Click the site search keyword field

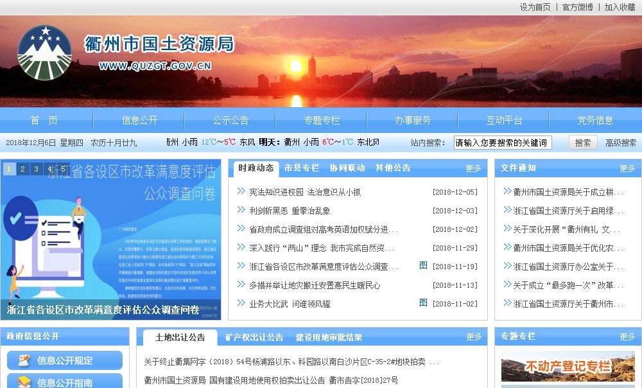tap(503, 143)
